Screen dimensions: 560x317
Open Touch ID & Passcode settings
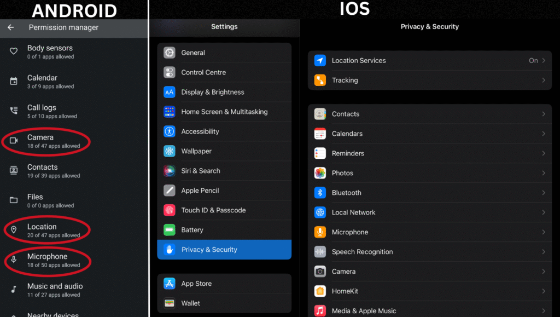tap(224, 210)
